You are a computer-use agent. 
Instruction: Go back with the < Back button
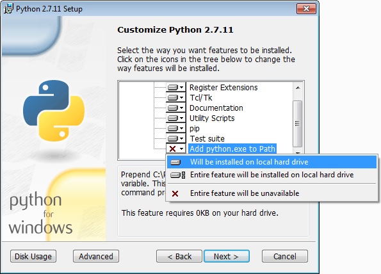(179, 256)
